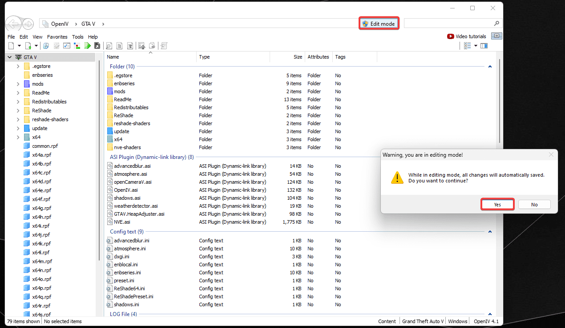The width and height of the screenshot is (565, 328).
Task: Click the magnifier search icon in toolbar
Action: pos(108,46)
